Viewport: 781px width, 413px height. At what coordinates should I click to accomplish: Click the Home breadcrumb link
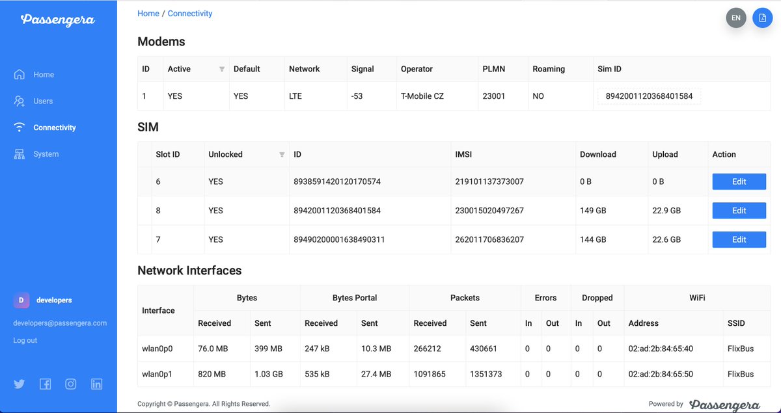click(148, 13)
